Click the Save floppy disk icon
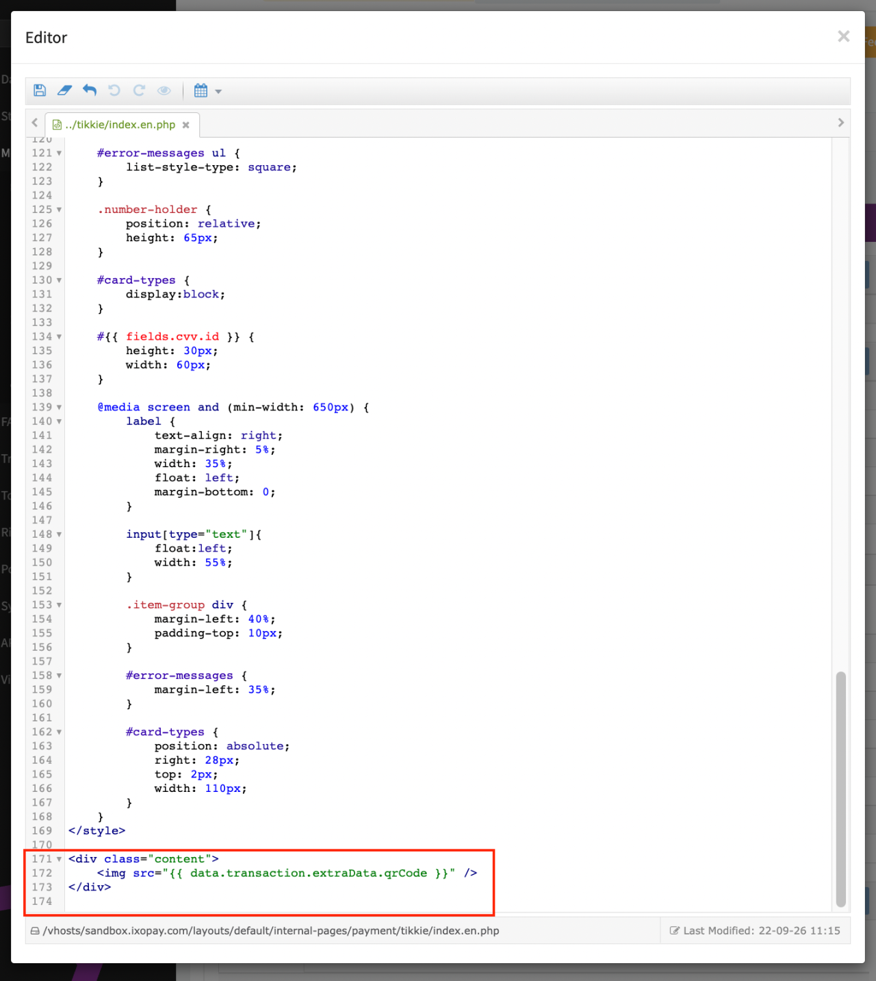Screen dimensions: 876x981 pos(40,90)
